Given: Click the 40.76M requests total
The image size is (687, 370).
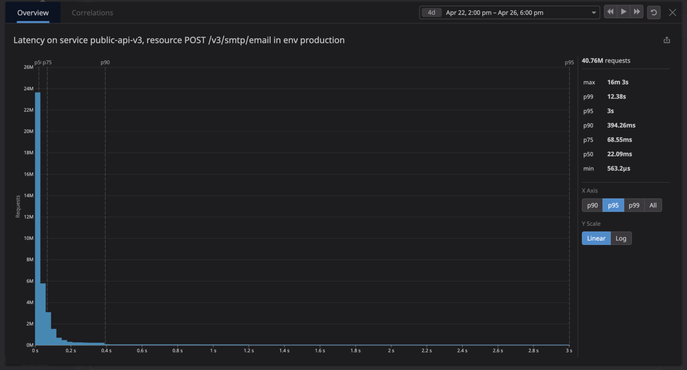Looking at the screenshot, I should tap(606, 61).
